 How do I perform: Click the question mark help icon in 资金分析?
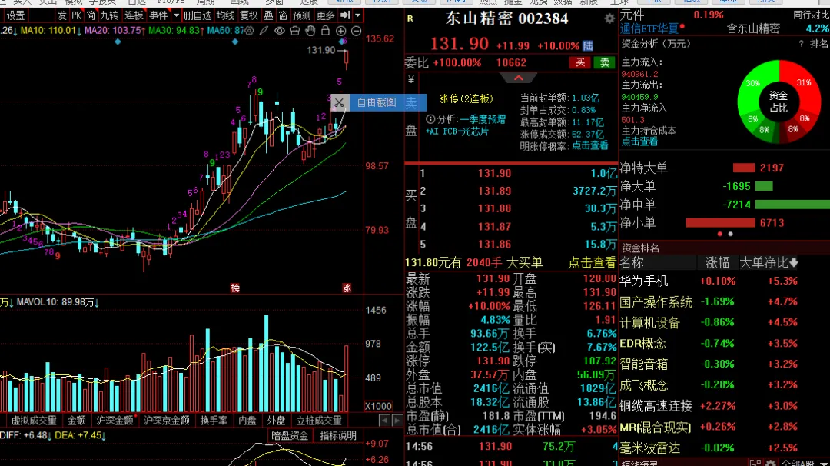coord(801,44)
